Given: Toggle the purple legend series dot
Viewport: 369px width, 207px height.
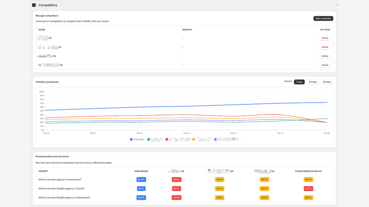Looking at the screenshot, I should 215,139.
